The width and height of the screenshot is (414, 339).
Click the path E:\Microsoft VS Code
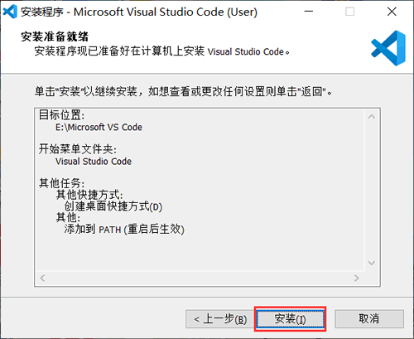[99, 127]
